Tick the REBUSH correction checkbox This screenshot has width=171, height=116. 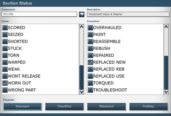(x=90, y=48)
